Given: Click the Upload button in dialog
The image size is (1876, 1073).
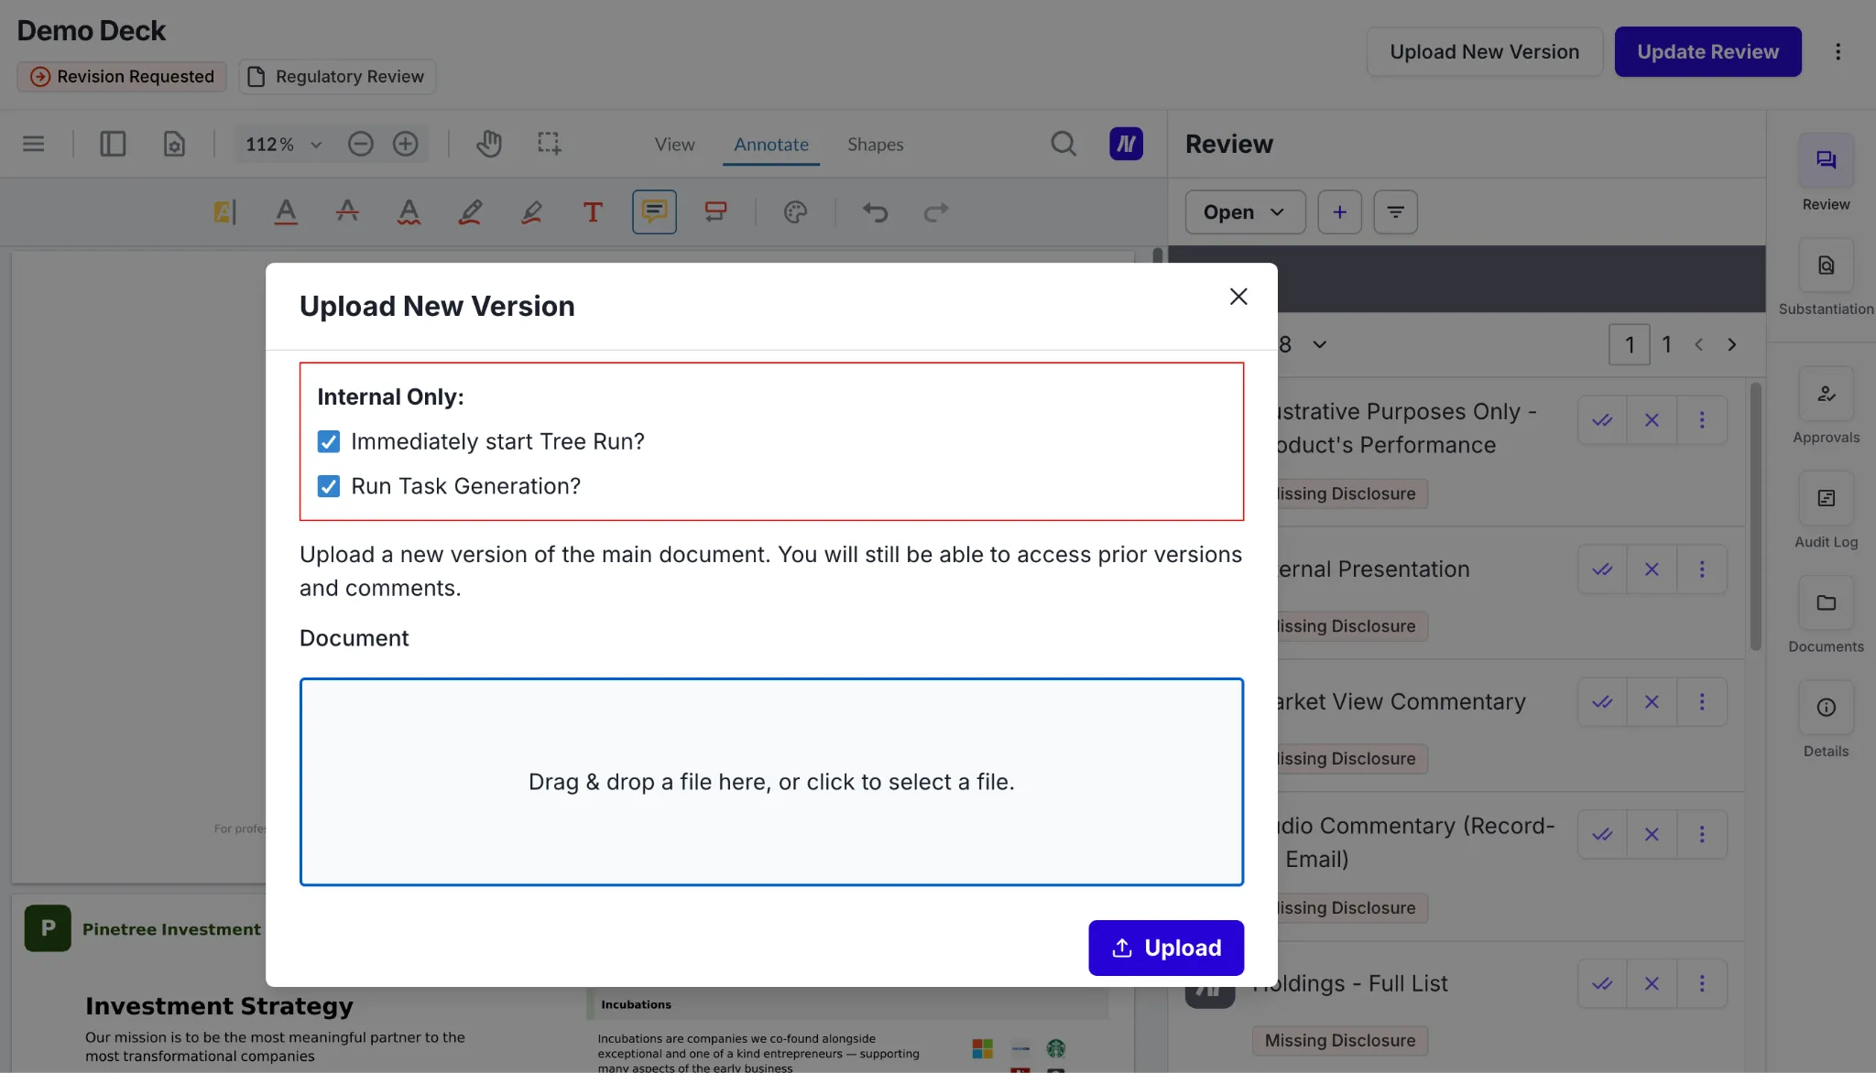Looking at the screenshot, I should coord(1165,948).
